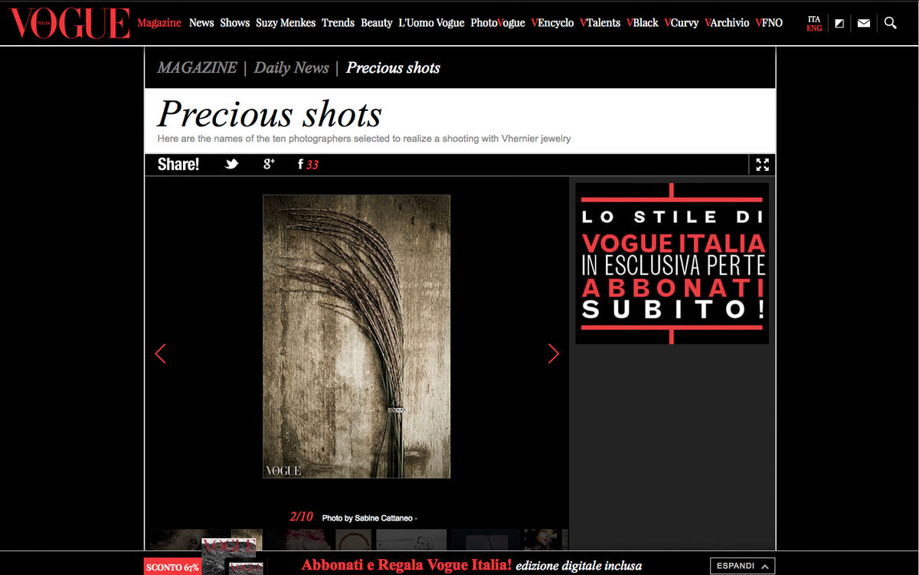Expand the bottom banner with ESPANDI

742,566
